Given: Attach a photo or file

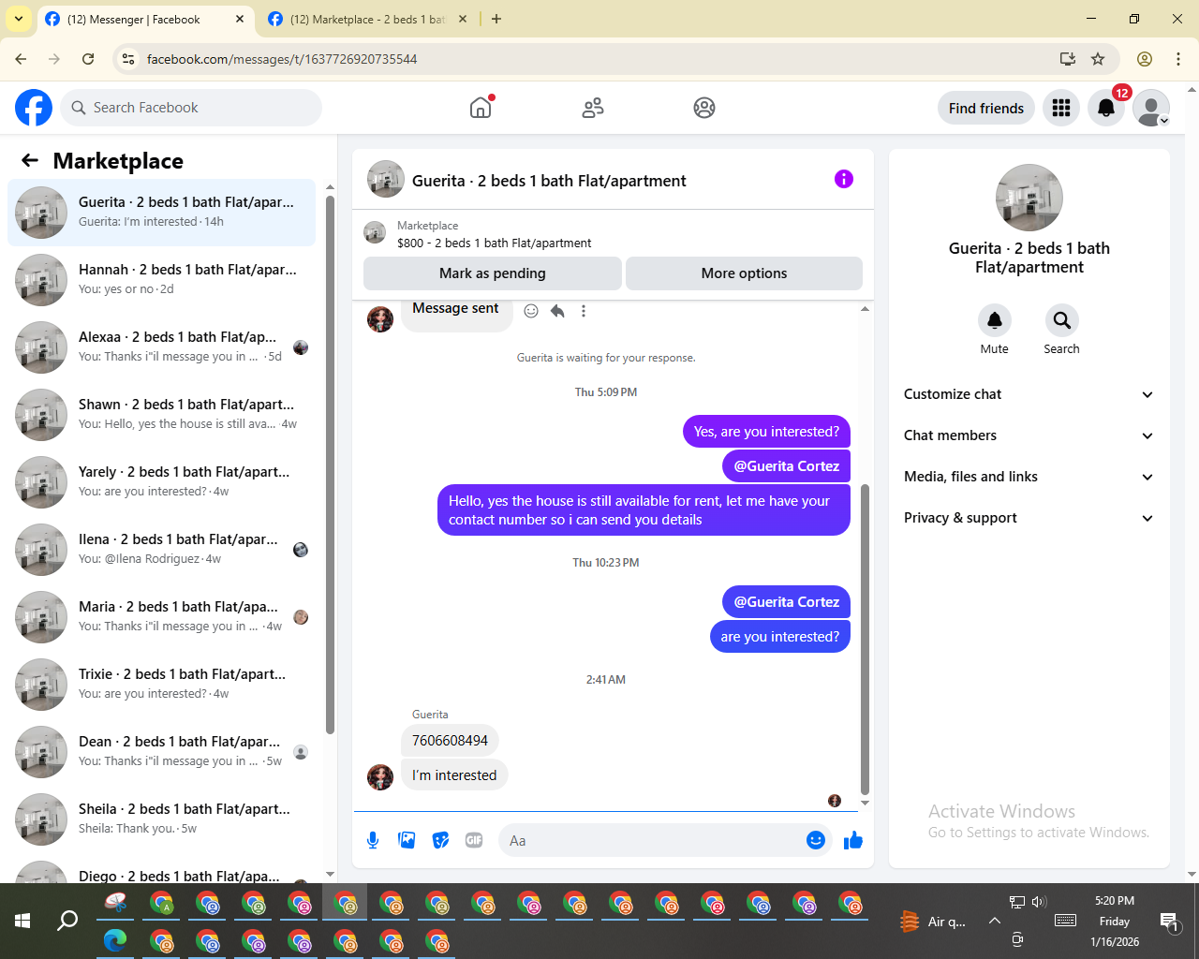Looking at the screenshot, I should 407,840.
